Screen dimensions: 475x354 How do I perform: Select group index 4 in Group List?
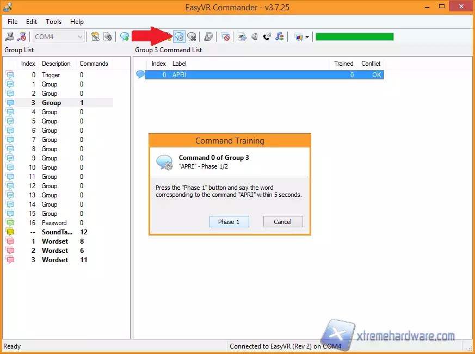59,112
